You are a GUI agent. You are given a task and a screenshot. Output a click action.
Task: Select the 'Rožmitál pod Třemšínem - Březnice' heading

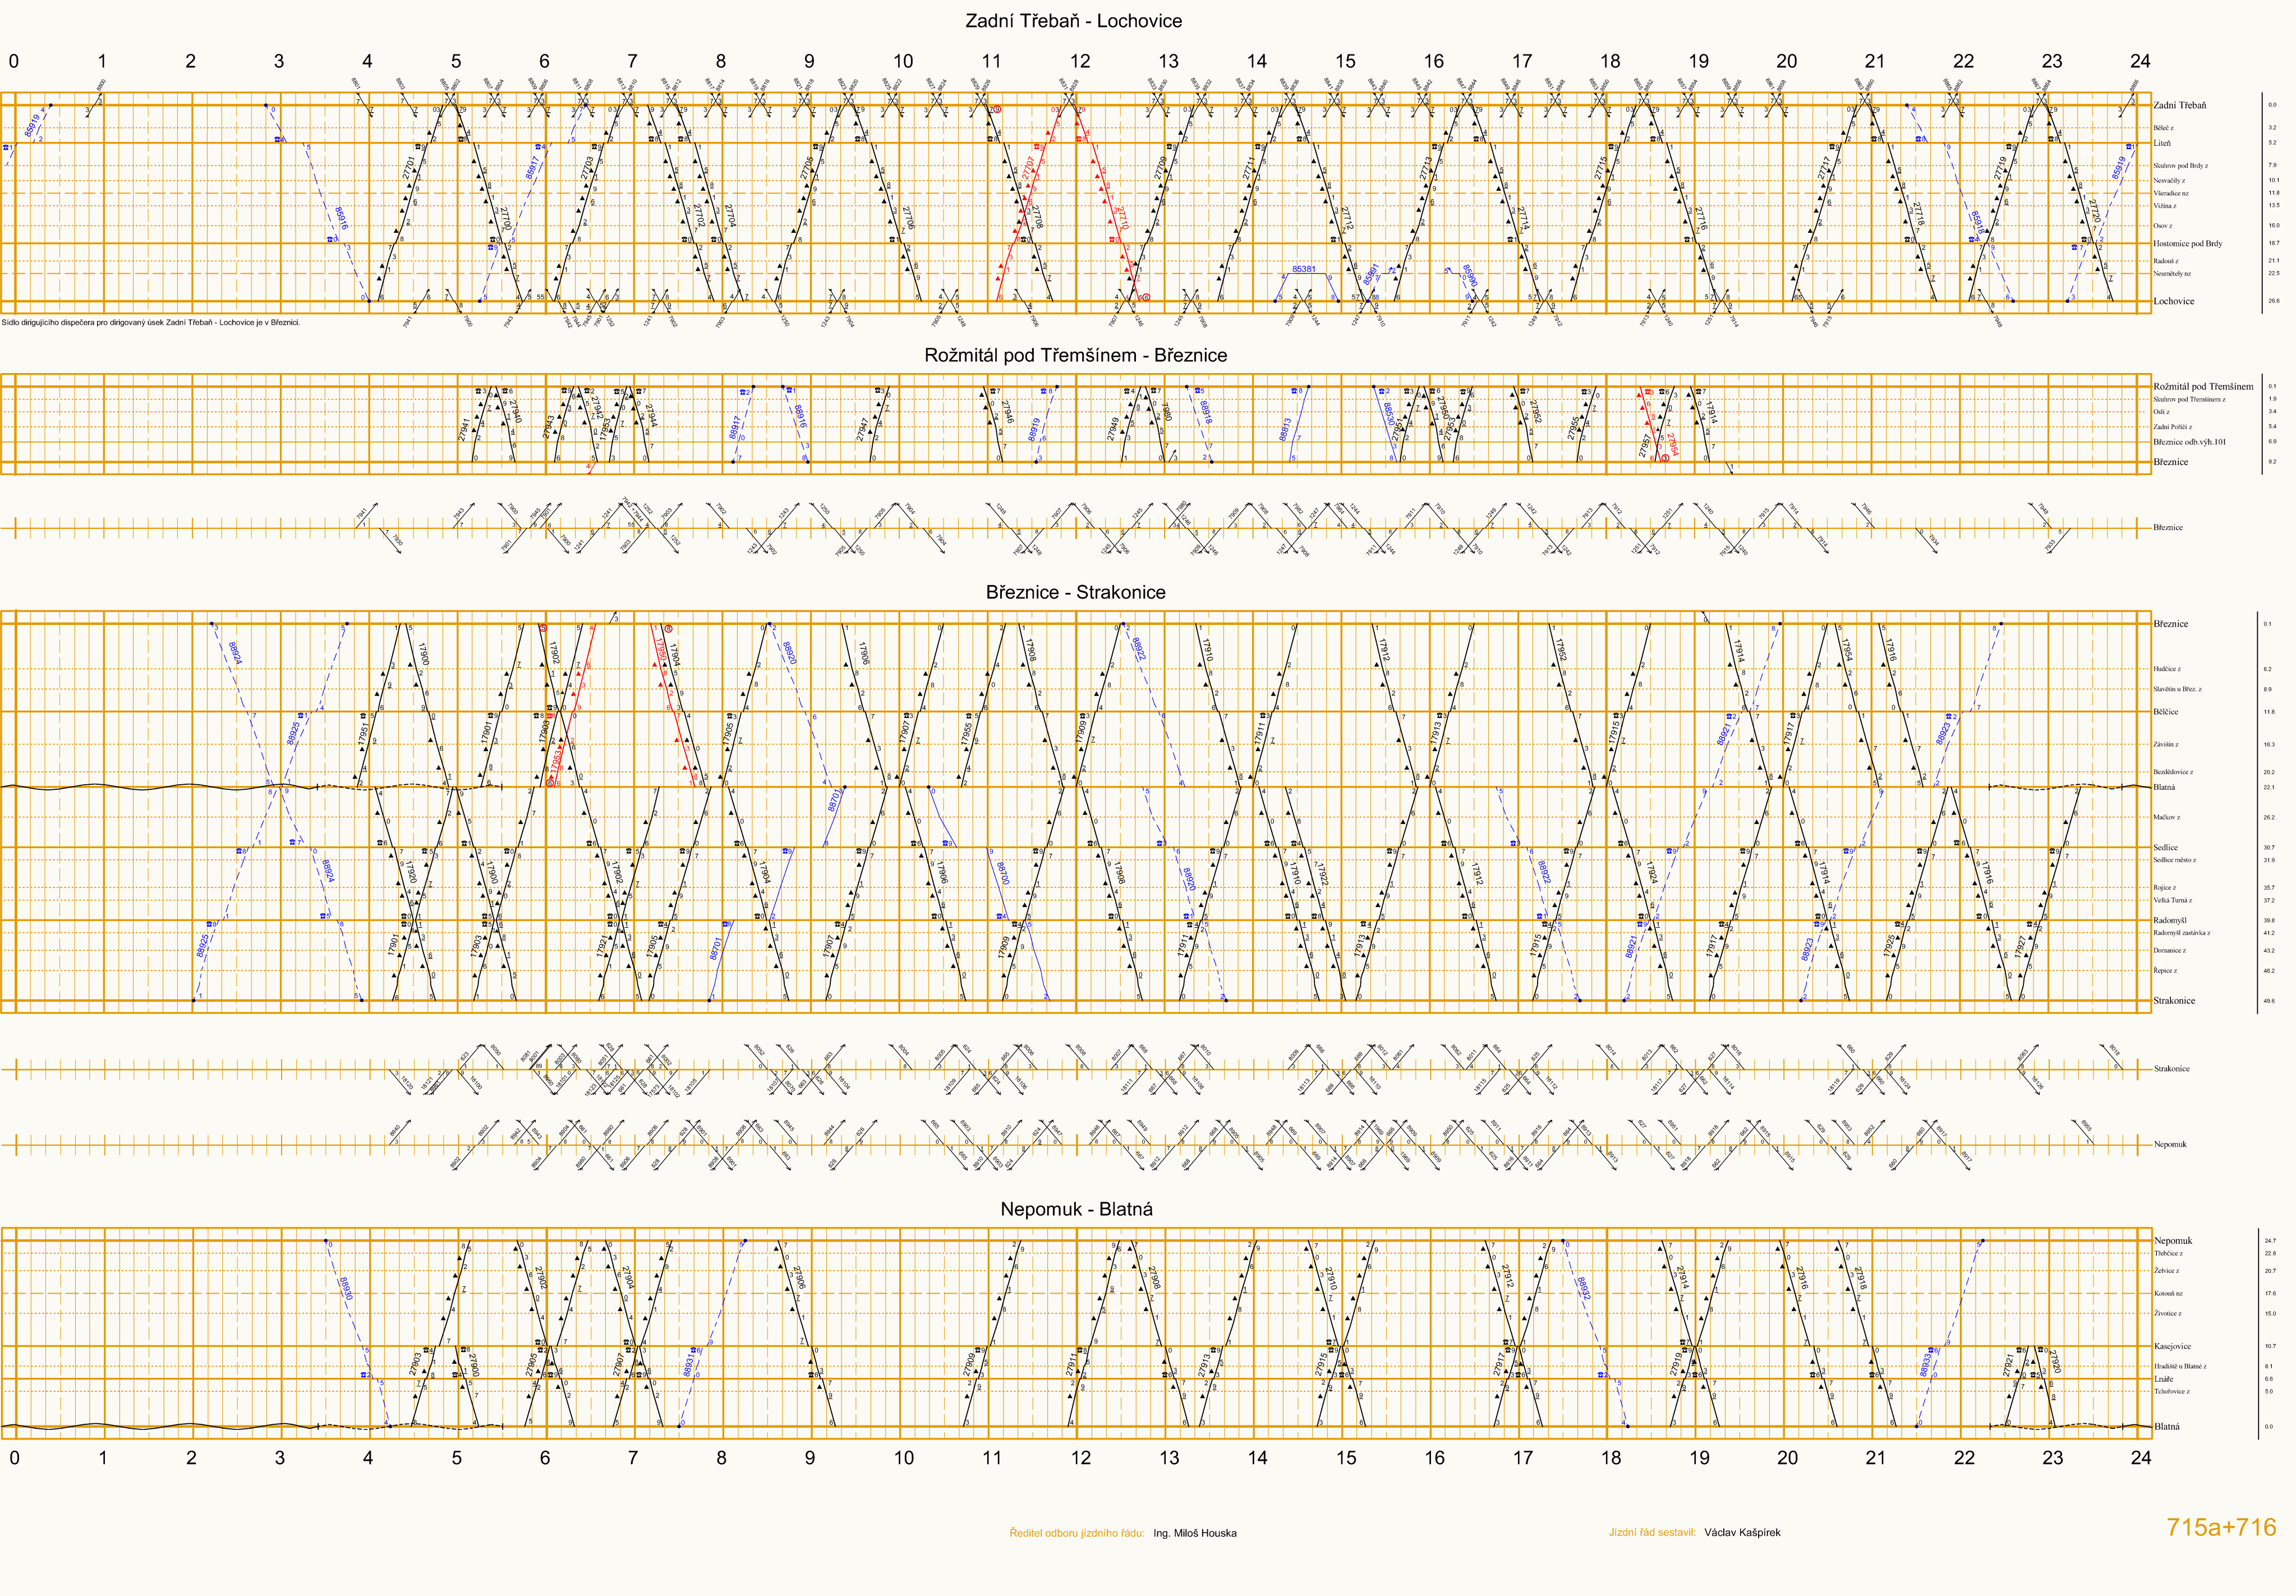(1075, 355)
